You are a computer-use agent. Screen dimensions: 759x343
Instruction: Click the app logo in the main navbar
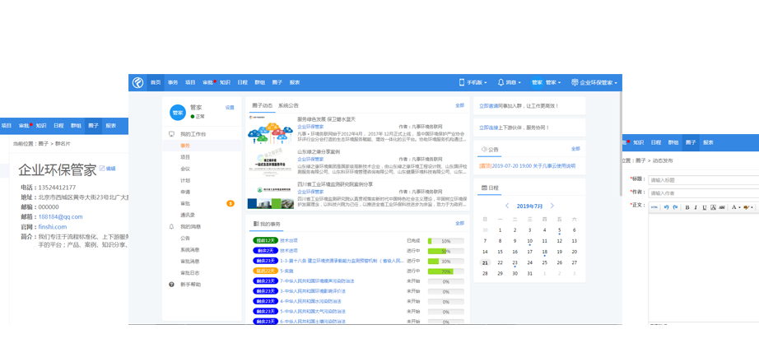tap(137, 82)
